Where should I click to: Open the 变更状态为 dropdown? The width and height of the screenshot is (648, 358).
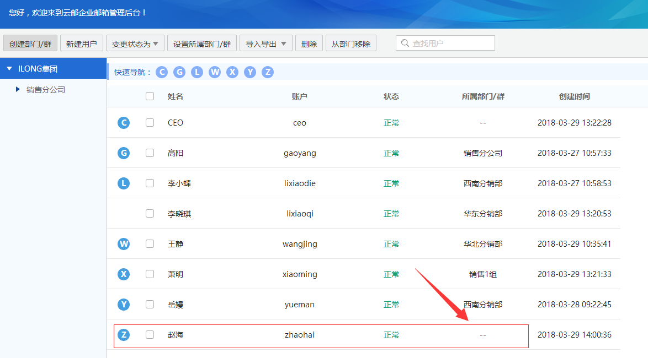[135, 44]
